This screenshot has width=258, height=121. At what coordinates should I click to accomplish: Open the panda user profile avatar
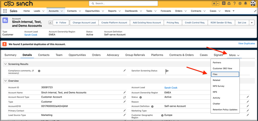253,3
